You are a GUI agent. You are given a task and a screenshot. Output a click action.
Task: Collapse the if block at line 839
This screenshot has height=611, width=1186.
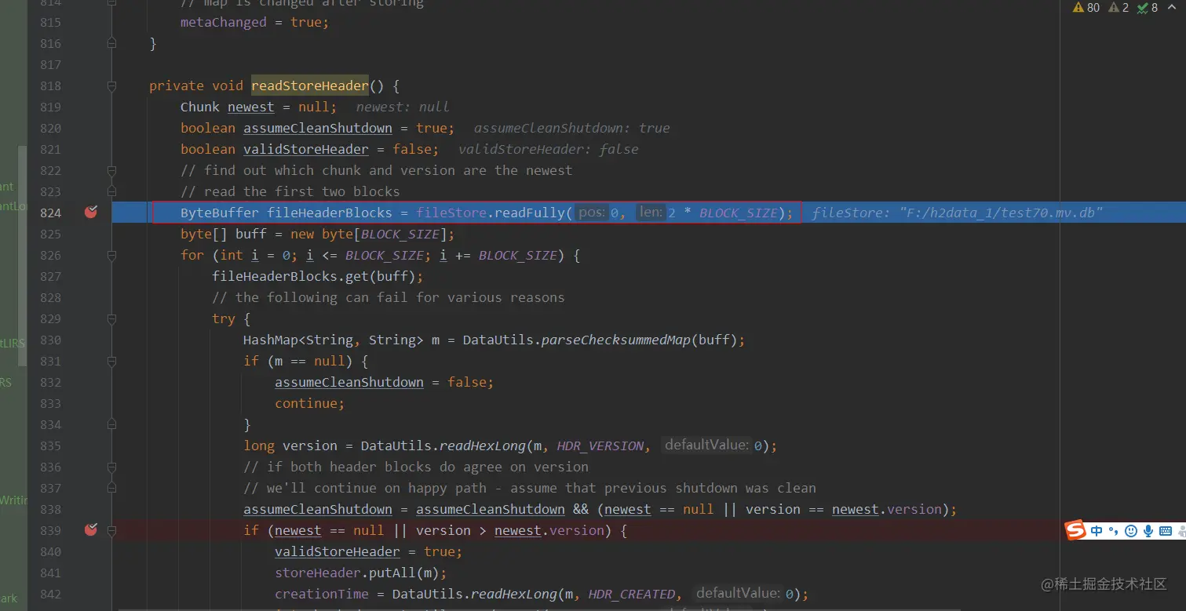[x=111, y=530]
